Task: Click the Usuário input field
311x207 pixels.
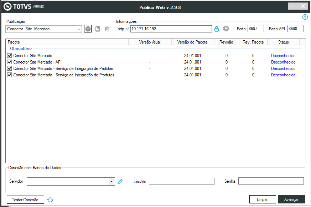Action: click(x=181, y=181)
